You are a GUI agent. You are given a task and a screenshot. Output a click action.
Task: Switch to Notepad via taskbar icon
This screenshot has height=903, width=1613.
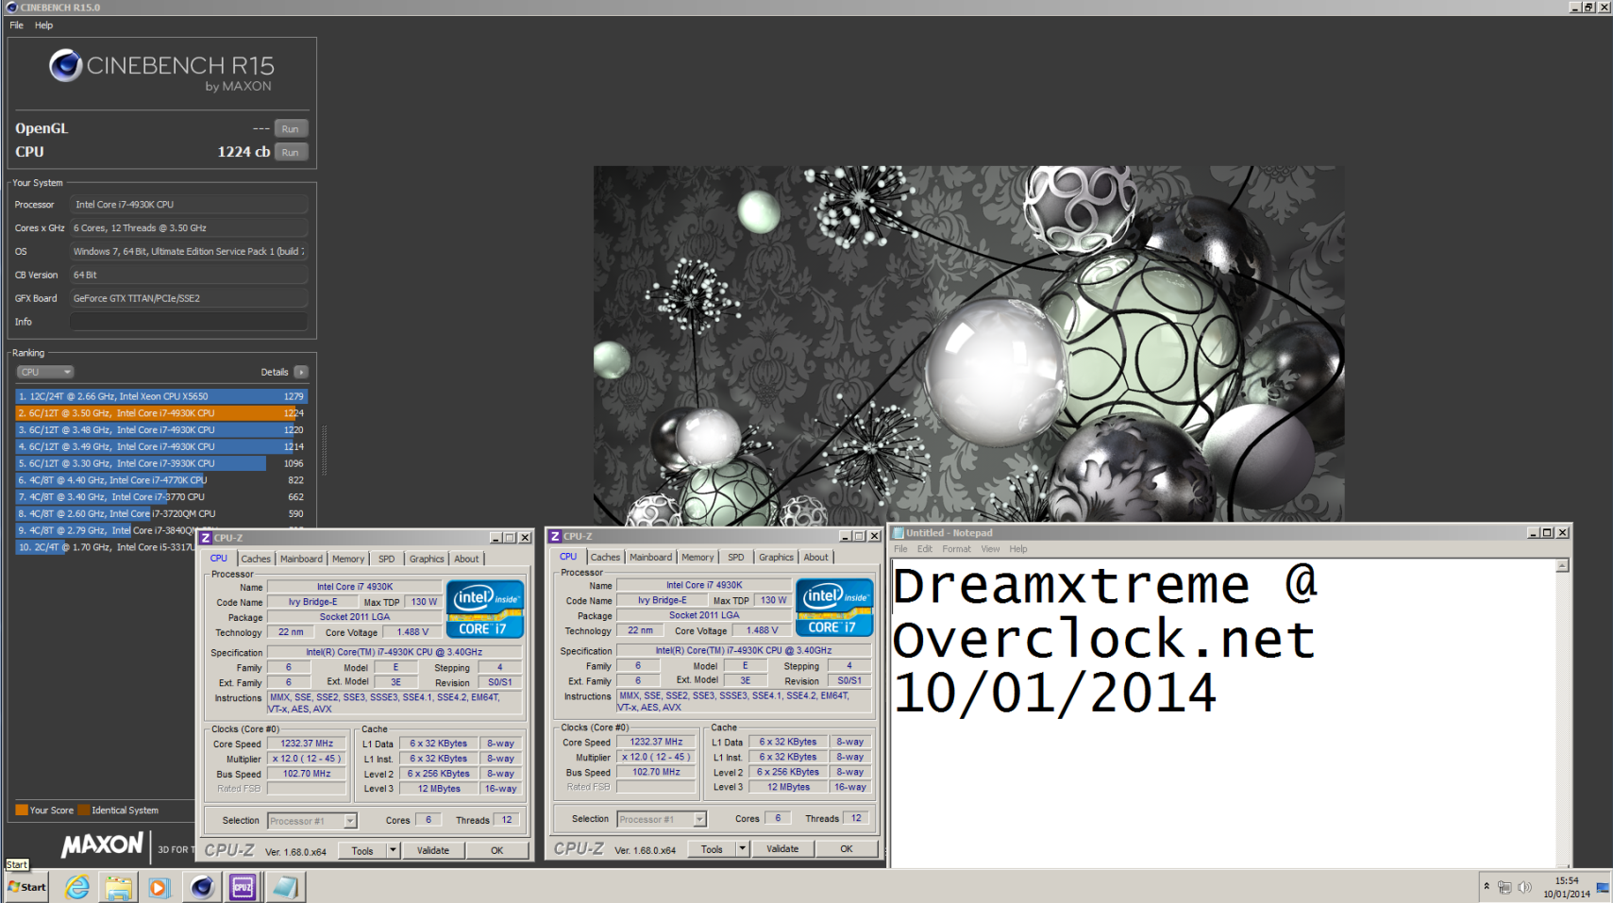tap(284, 887)
